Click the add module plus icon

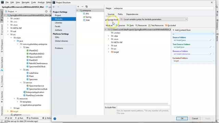coord(78,6)
